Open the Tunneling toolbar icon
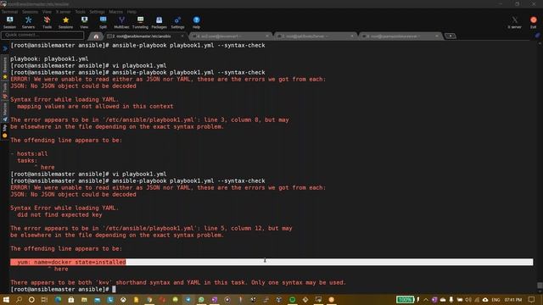This screenshot has height=305, width=543. (x=140, y=23)
